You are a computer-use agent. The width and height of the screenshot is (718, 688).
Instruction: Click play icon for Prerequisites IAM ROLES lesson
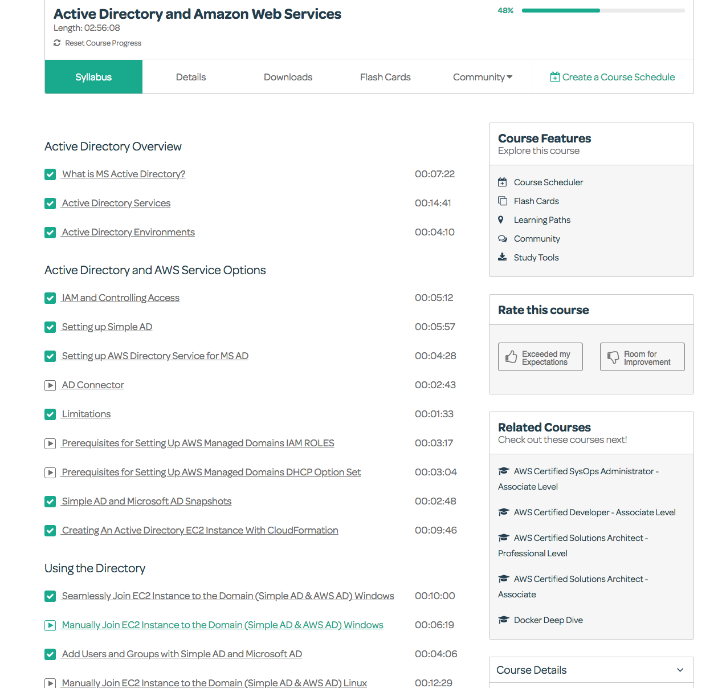(x=50, y=443)
